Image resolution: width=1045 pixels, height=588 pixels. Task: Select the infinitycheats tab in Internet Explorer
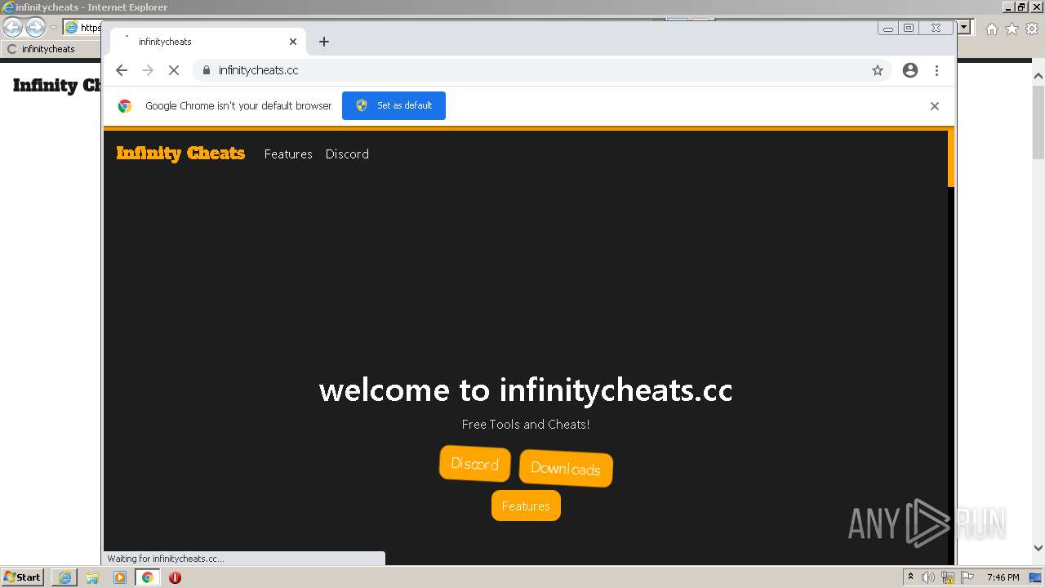tap(51, 49)
